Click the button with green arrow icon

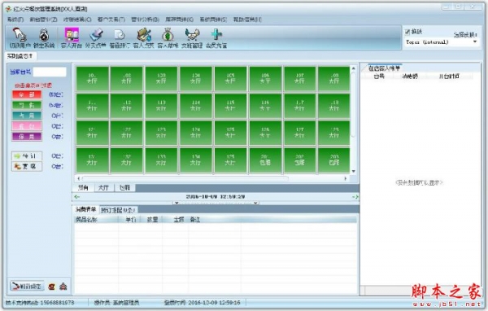(x=27, y=155)
